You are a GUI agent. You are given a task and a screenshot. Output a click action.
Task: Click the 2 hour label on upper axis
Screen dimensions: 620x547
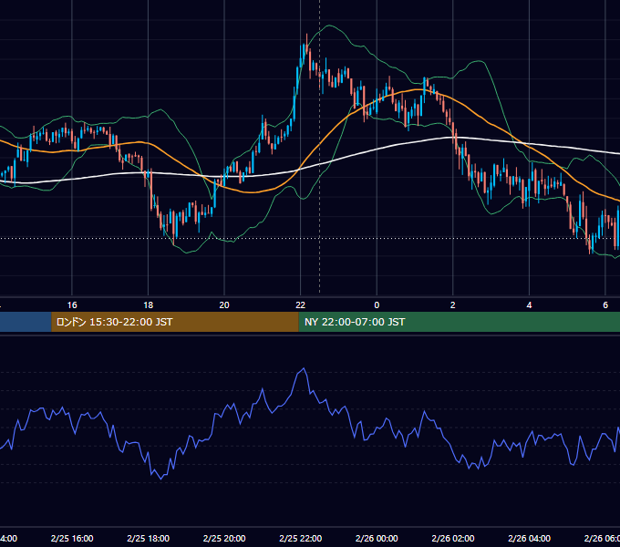[x=453, y=305]
